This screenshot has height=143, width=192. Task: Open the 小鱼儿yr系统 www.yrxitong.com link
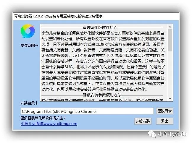[49, 124]
